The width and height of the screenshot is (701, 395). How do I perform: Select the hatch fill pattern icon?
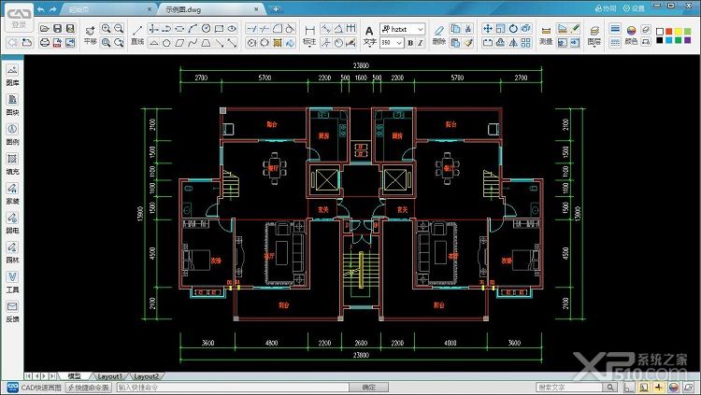point(278,43)
